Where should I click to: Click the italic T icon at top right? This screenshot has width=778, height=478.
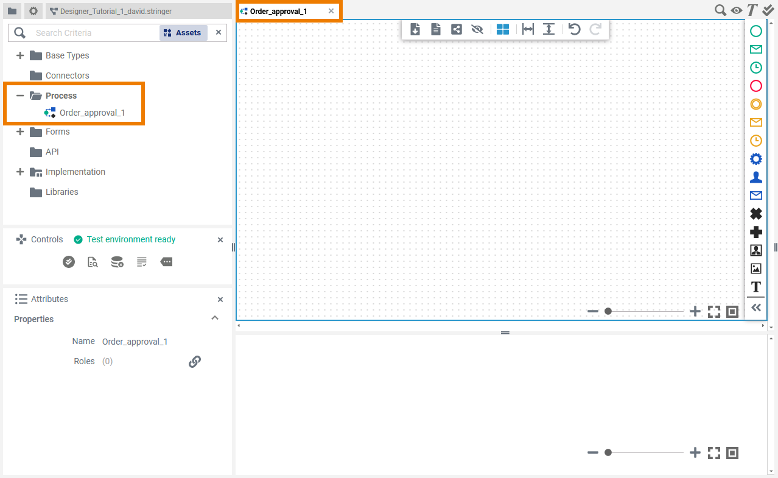[x=752, y=10]
